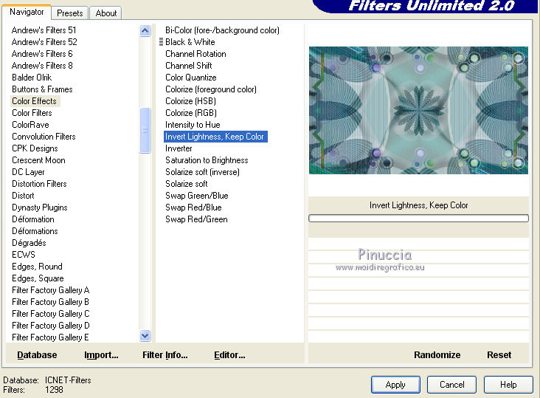Select Crescent Moon category
This screenshot has width=540, height=398.
click(38, 160)
